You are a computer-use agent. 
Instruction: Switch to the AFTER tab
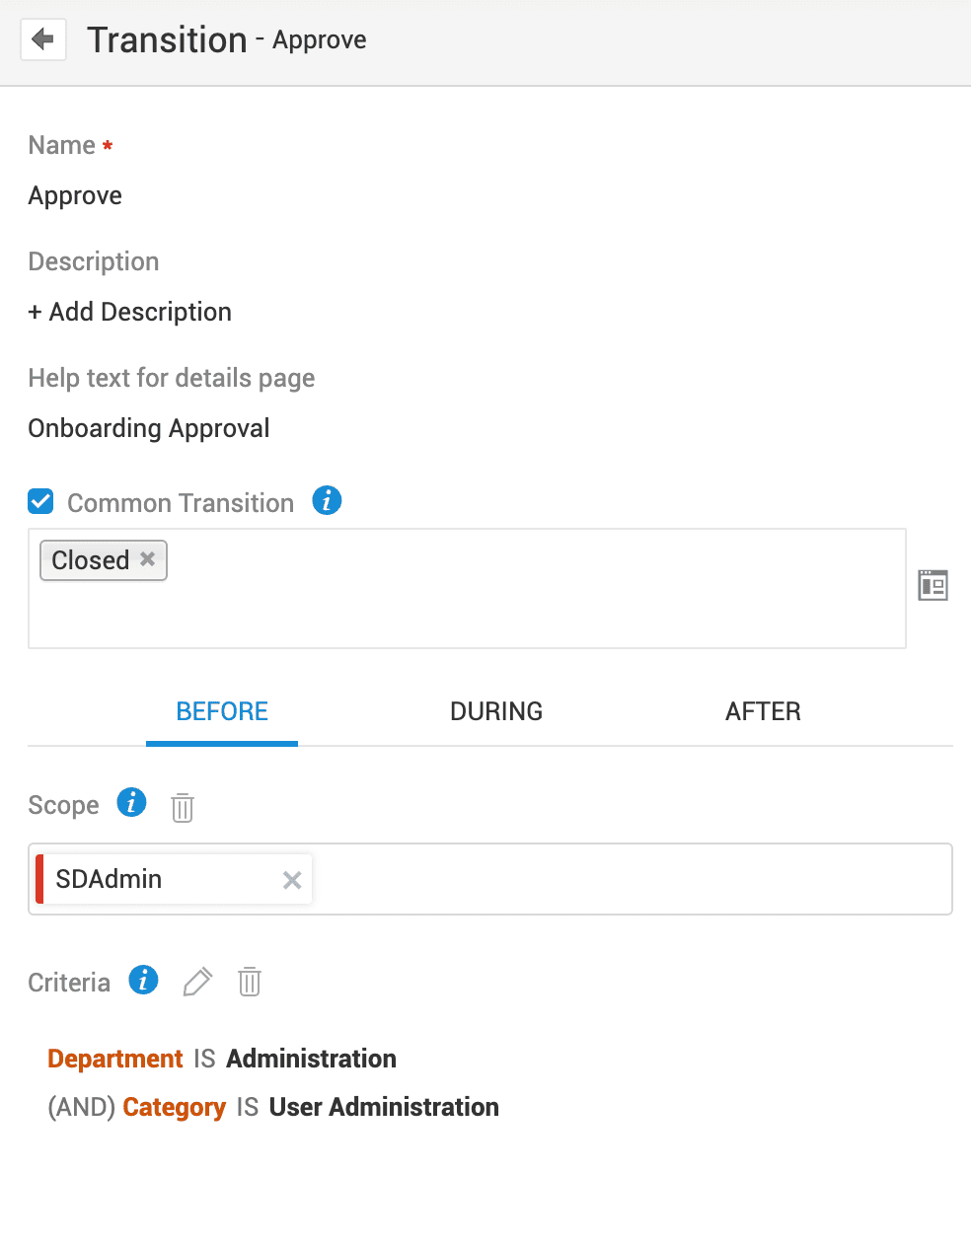[763, 711]
